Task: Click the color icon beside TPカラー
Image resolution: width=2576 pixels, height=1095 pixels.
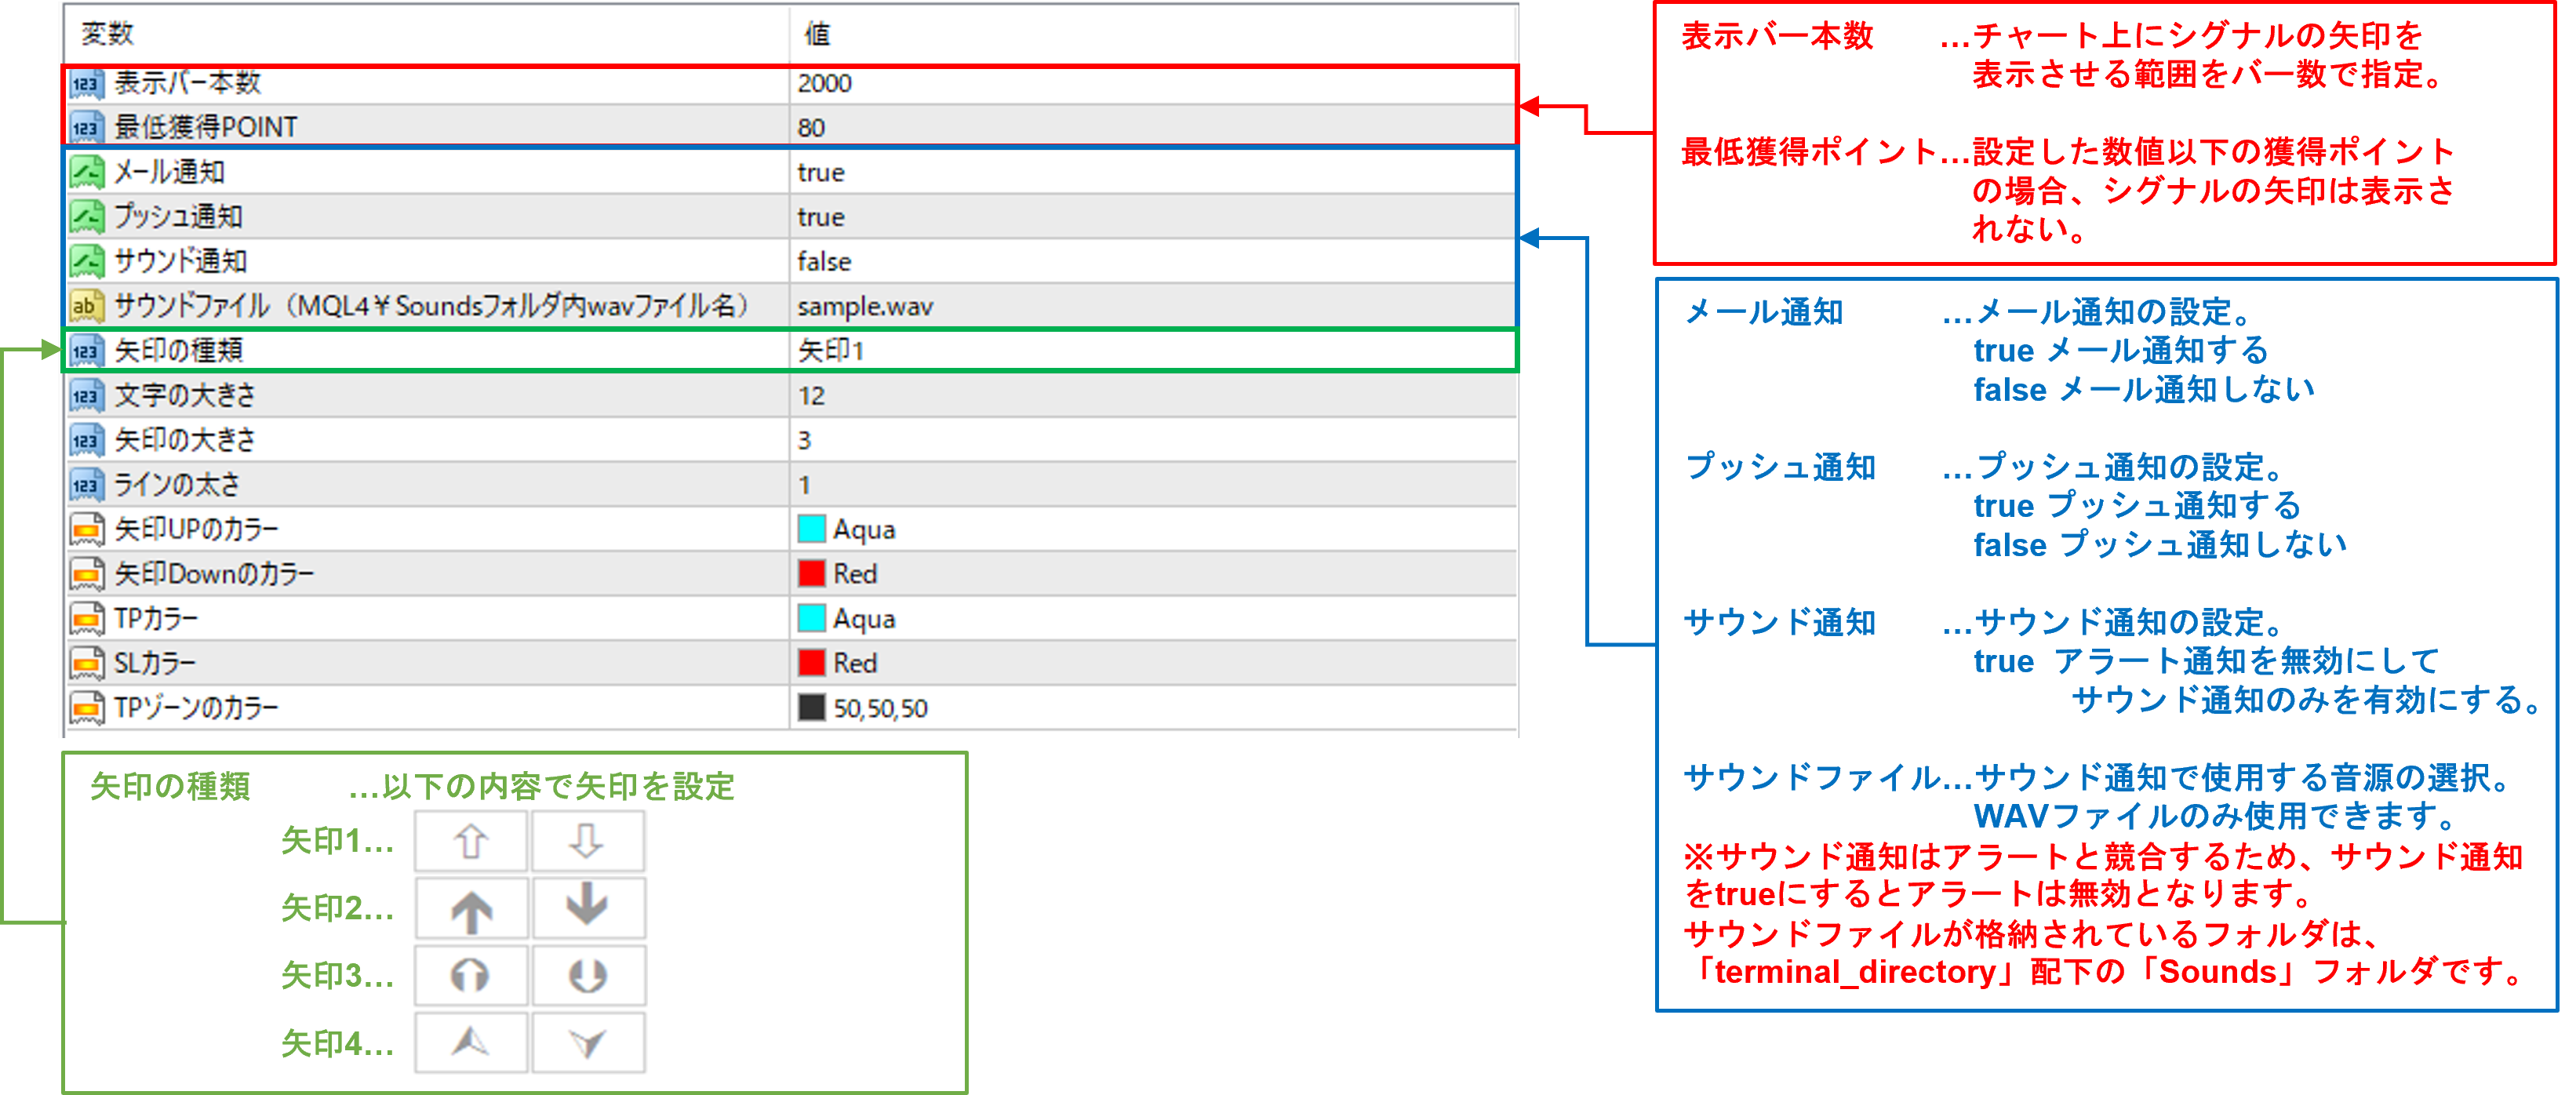Action: 86,619
